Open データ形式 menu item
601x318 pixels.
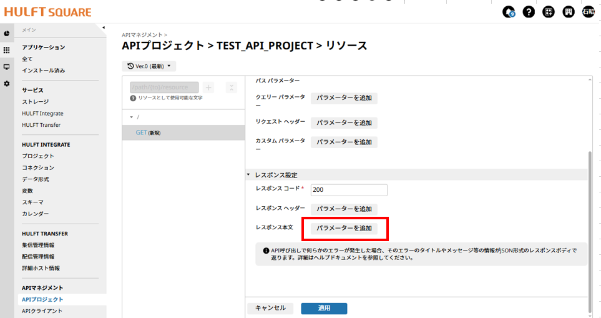click(36, 179)
